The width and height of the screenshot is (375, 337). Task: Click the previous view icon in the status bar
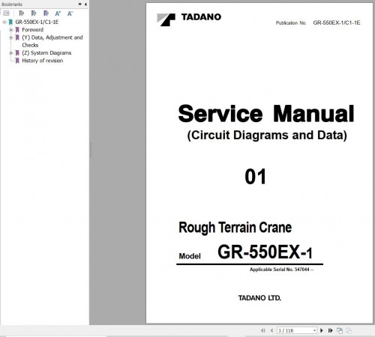(340, 330)
